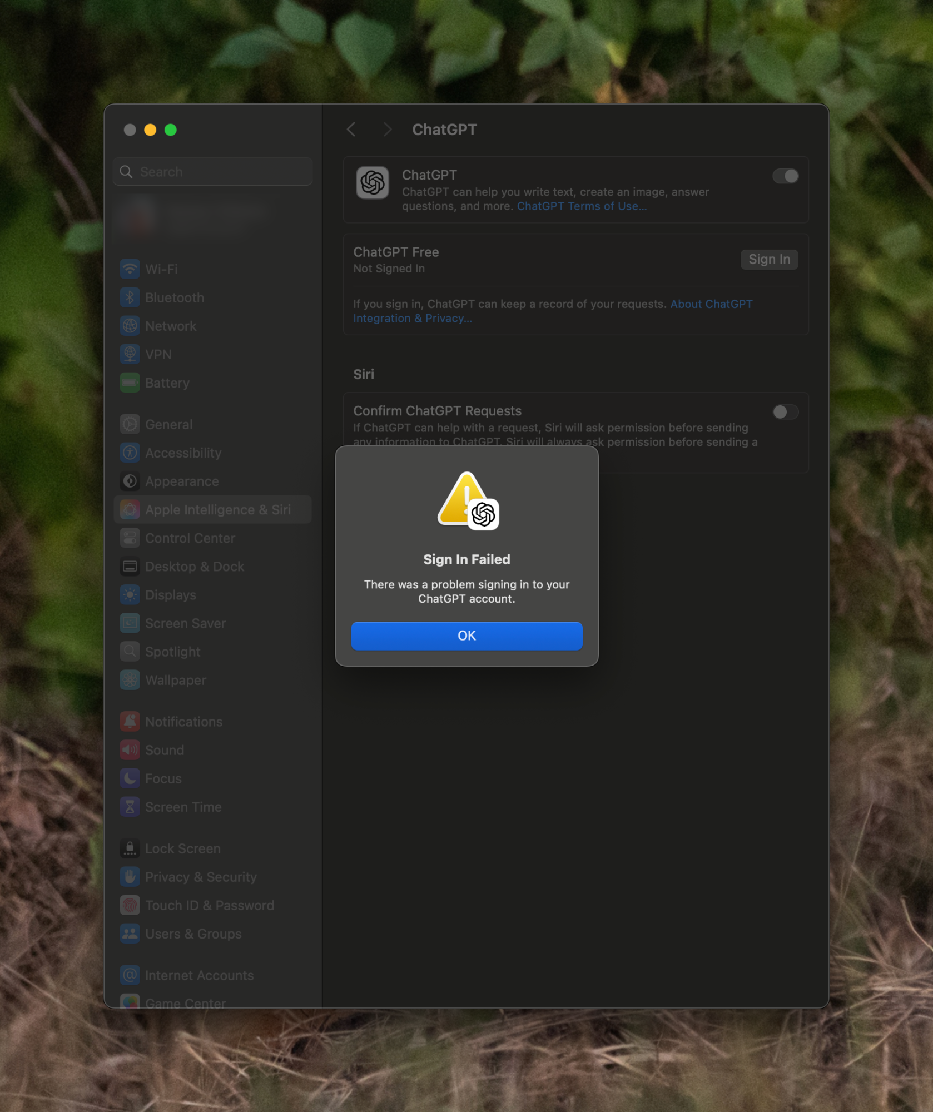Toggle the ChatGPT enable switch

tap(785, 176)
